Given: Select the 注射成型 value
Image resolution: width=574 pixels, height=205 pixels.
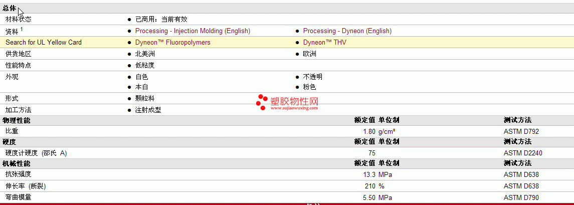Looking at the screenshot, I should 148,110.
